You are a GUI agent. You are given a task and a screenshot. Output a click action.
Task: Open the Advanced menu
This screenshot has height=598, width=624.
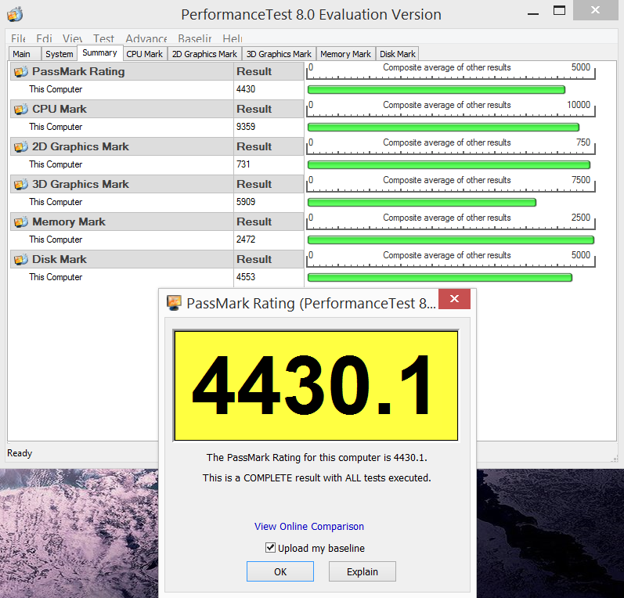point(146,38)
